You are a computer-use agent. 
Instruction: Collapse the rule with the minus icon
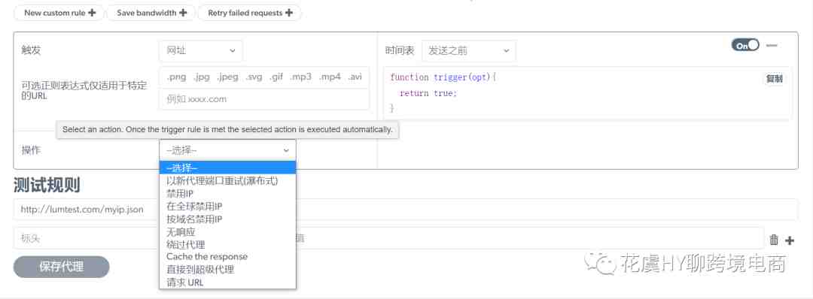(x=772, y=46)
